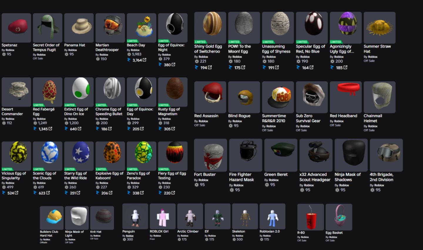Select the Starry Egg of the Wild Ride image
The height and width of the screenshot is (250, 423).
click(79, 156)
